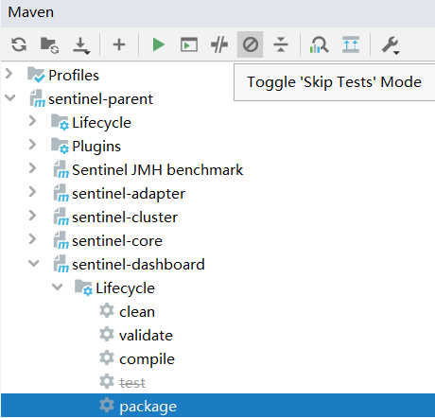Click the gear icon beside compile

point(107,357)
